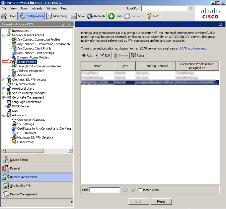Undock the Remote Access VPN pane
This screenshot has height=209, width=226.
coord(63,24)
